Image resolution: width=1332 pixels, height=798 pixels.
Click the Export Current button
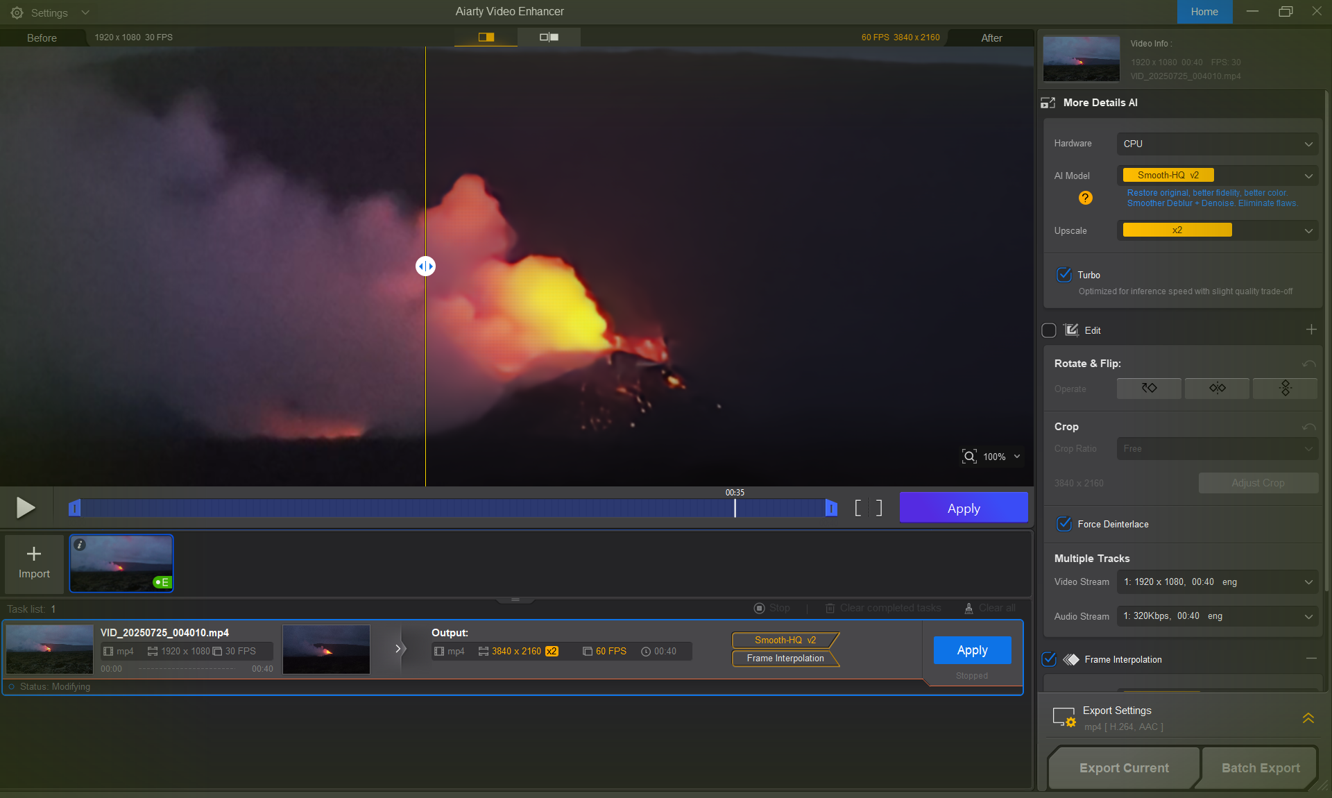tap(1124, 767)
